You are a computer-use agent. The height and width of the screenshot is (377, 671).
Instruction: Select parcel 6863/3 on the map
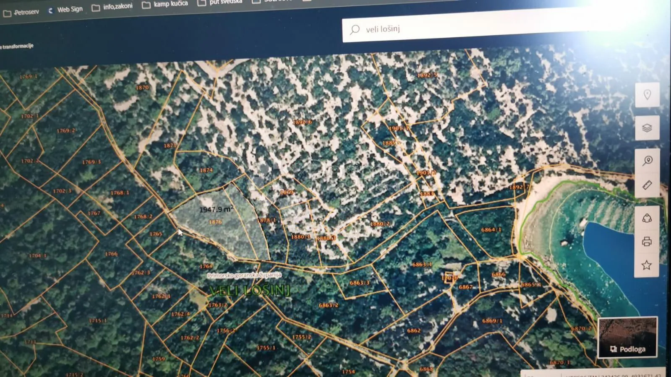[360, 283]
